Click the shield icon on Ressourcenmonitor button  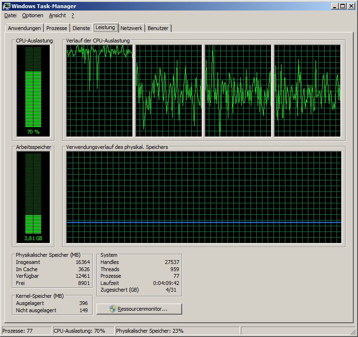pyautogui.click(x=113, y=309)
